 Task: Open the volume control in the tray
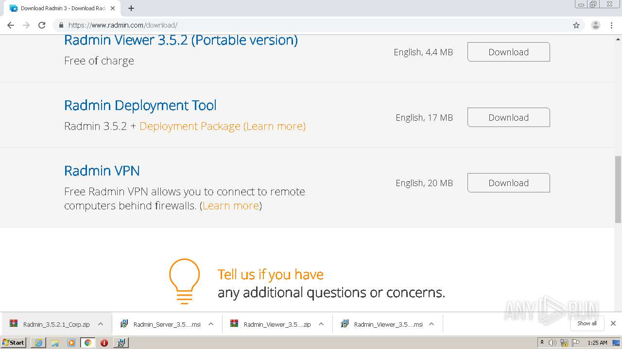[553, 343]
